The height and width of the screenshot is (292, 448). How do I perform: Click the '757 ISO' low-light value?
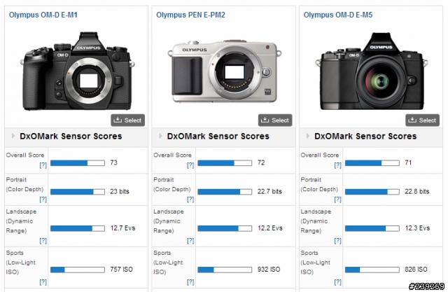[121, 269]
